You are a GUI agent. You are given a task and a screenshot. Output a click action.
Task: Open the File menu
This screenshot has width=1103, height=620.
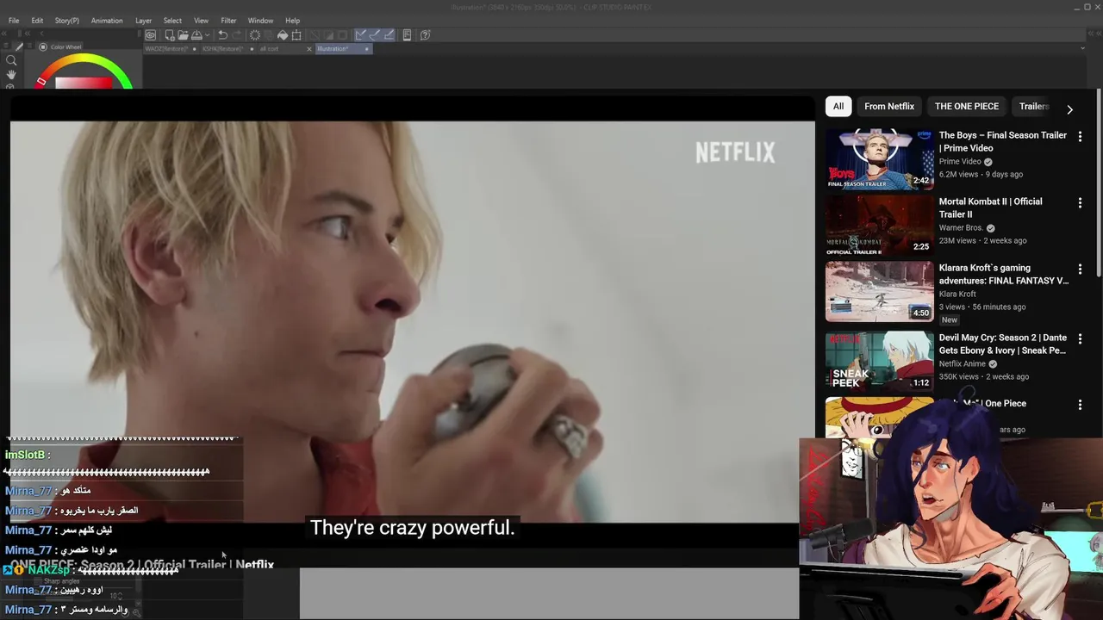pyautogui.click(x=14, y=21)
